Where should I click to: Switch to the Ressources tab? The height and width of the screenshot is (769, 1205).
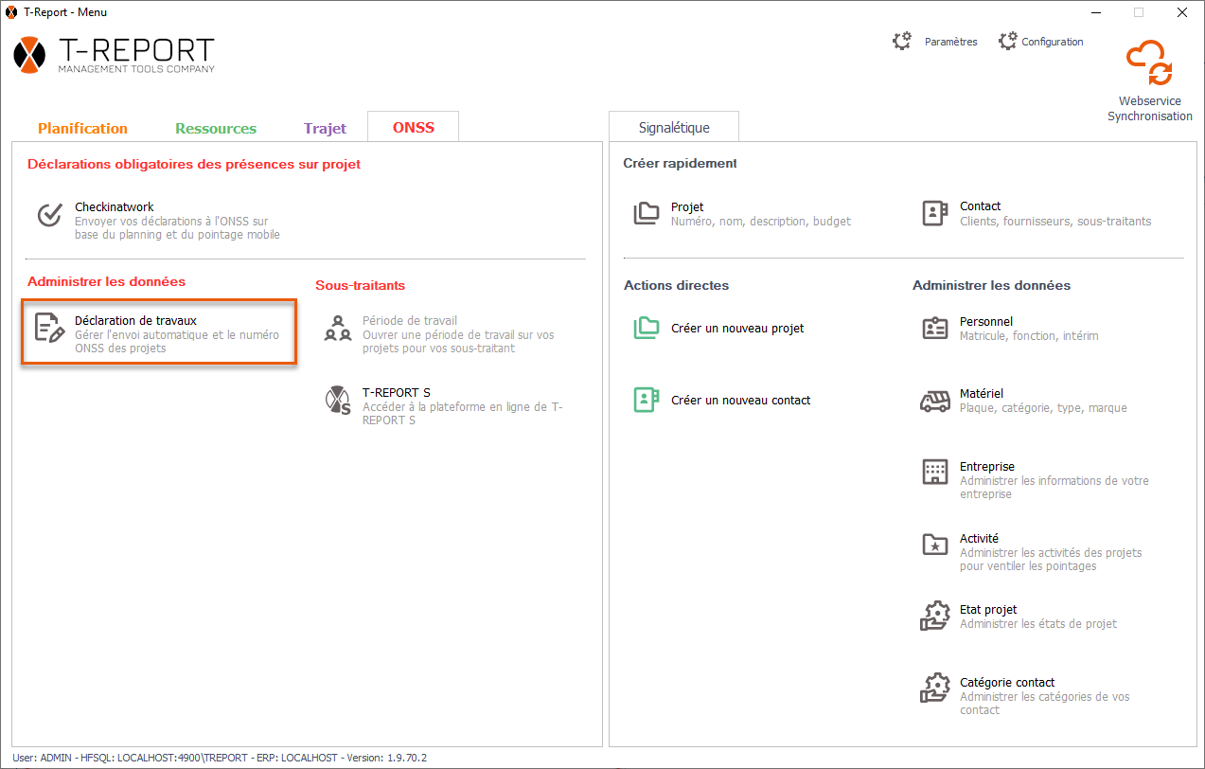216,128
